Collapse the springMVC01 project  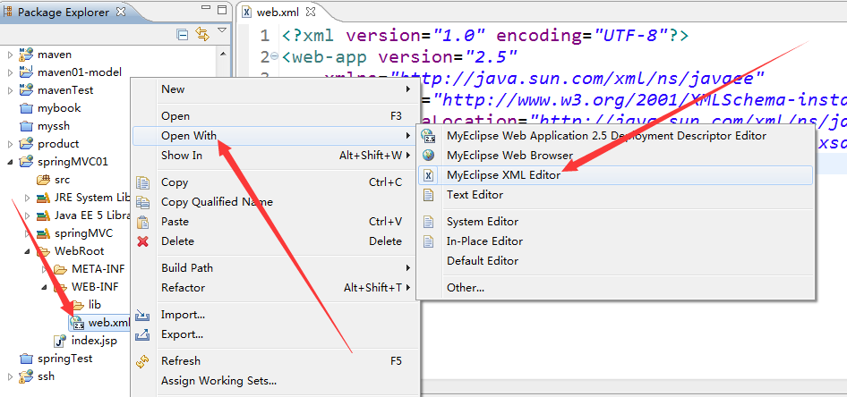[10, 162]
